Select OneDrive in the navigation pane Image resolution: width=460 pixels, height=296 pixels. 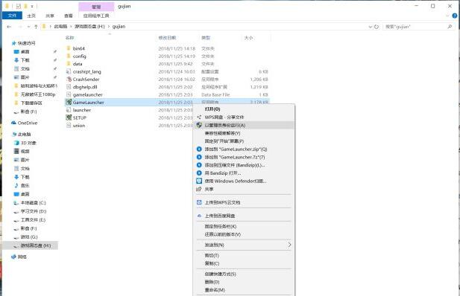pos(28,123)
